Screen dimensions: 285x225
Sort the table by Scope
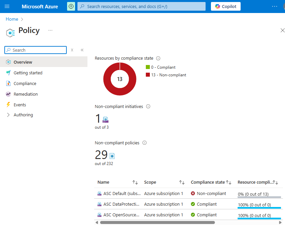pyautogui.click(x=182, y=182)
